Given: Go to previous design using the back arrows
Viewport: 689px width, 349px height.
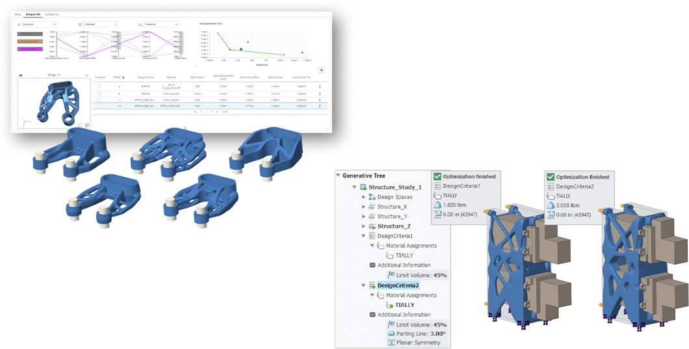Looking at the screenshot, I should (x=21, y=75).
